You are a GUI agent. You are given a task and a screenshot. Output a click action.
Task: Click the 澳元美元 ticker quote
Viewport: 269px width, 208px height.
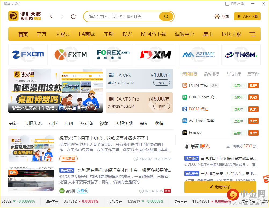click(x=72, y=201)
